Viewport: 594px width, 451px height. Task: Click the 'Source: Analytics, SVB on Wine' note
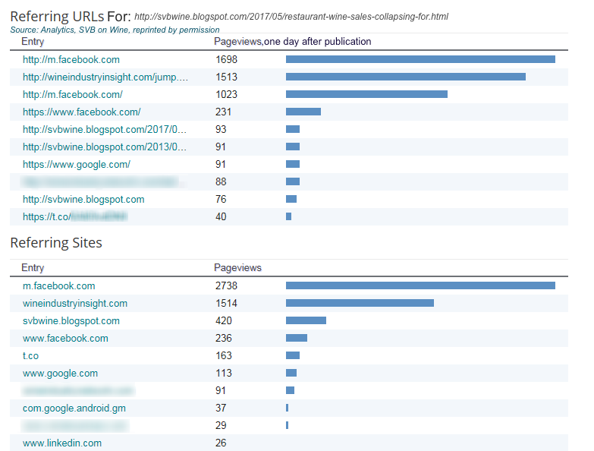pyautogui.click(x=115, y=30)
